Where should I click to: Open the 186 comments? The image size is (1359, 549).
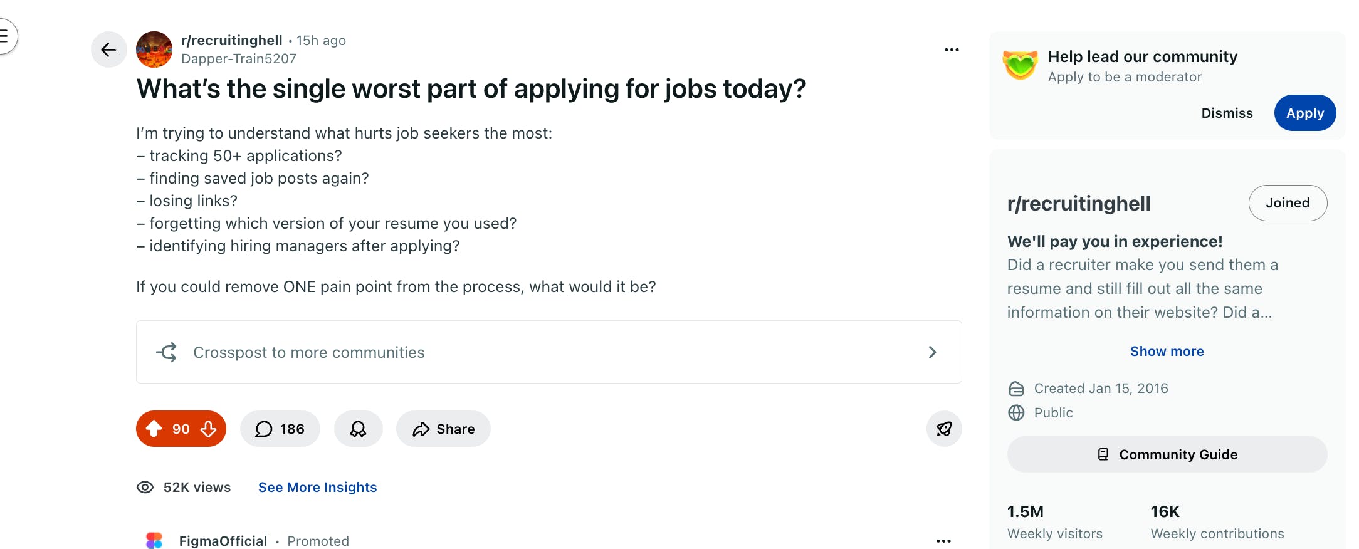[280, 429]
